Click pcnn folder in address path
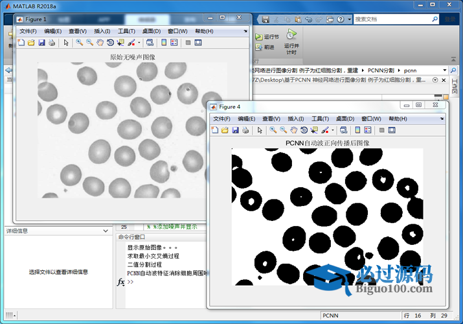The height and width of the screenshot is (324, 463). pyautogui.click(x=410, y=70)
